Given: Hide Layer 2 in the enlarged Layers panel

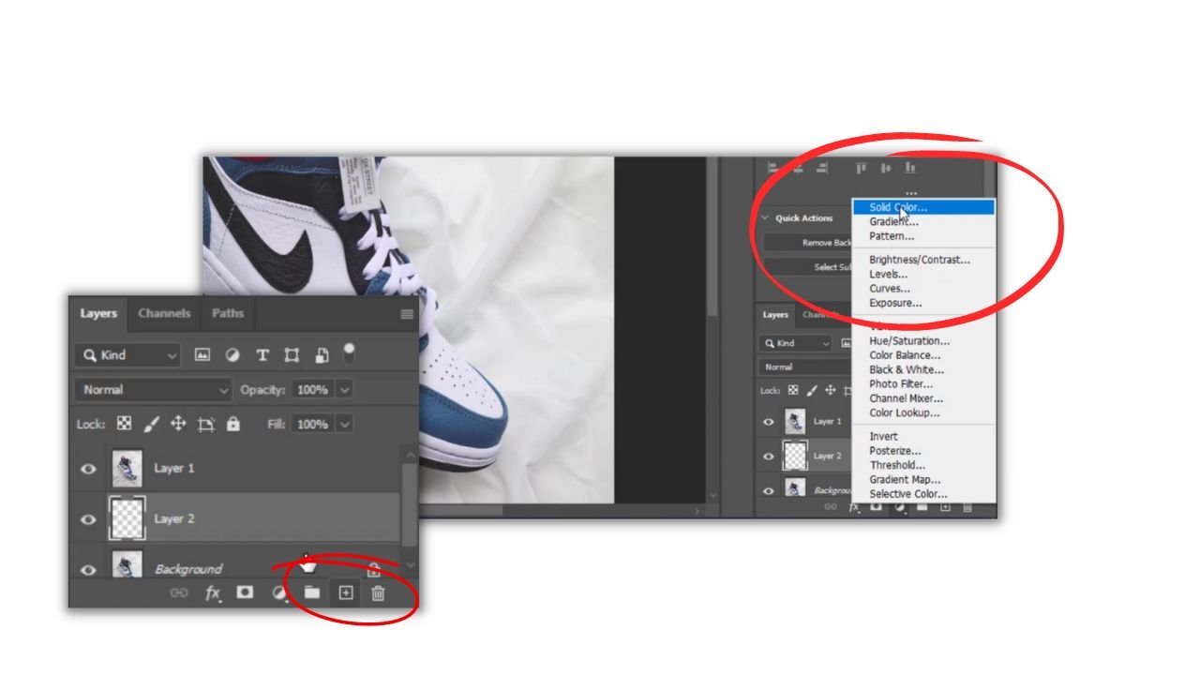Looking at the screenshot, I should [89, 518].
